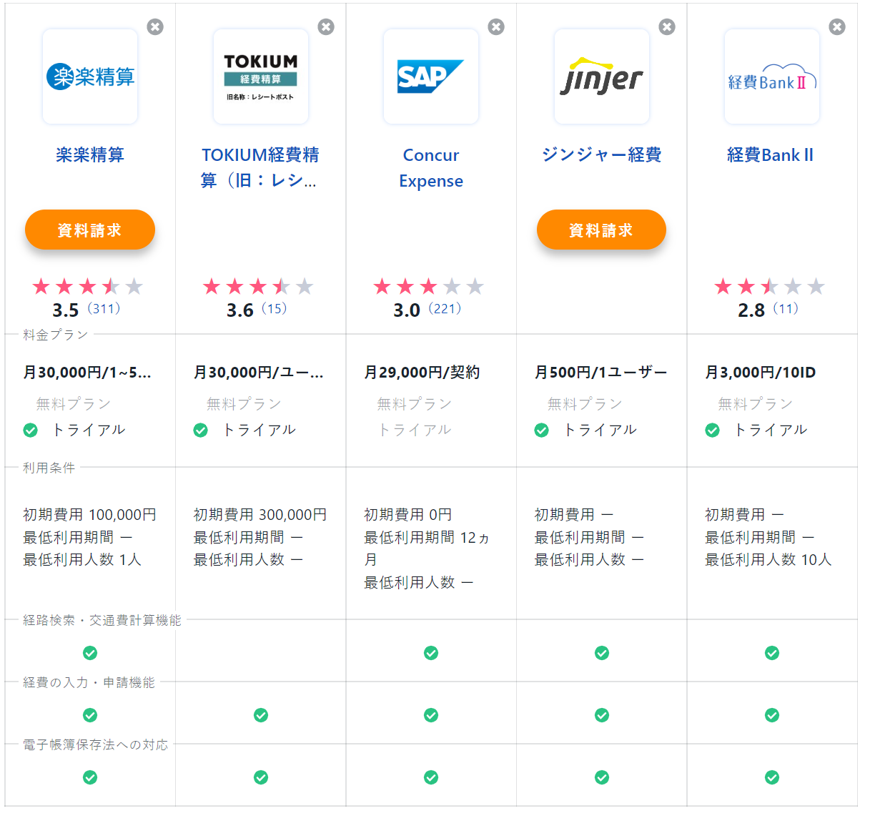870x816 pixels.
Task: Remove Concur Expense from the comparison
Action: (x=496, y=27)
